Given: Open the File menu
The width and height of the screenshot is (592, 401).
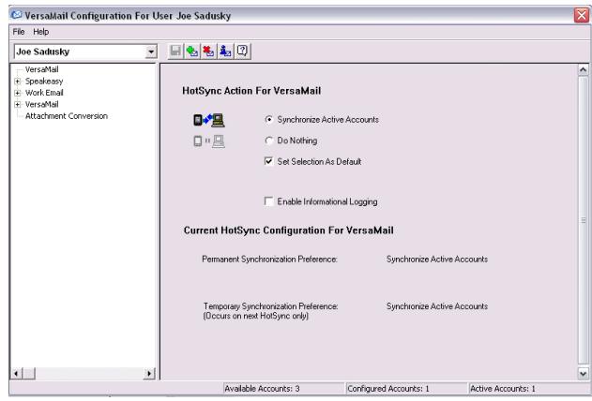Looking at the screenshot, I should (x=19, y=32).
